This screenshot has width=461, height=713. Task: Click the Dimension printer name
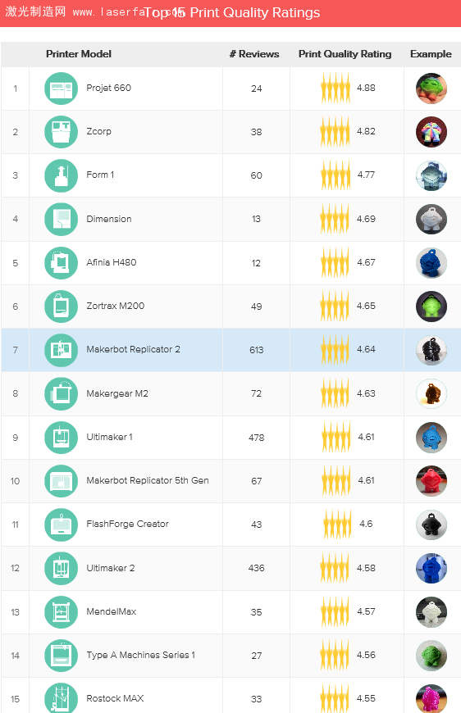tap(109, 219)
